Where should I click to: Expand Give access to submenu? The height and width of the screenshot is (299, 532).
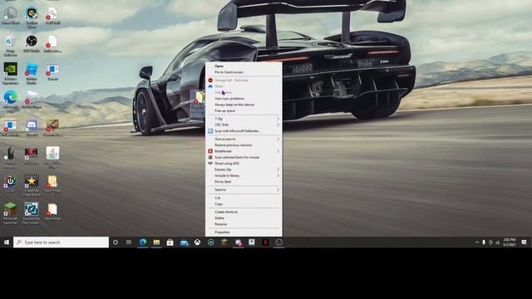[x=244, y=139]
